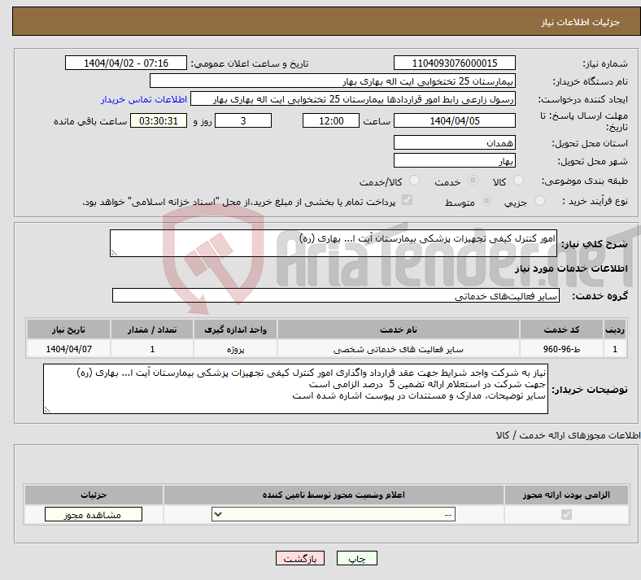The image size is (641, 580).
Task: Click the الزامی بودن ارائه مجوز header
Action: pos(566,495)
